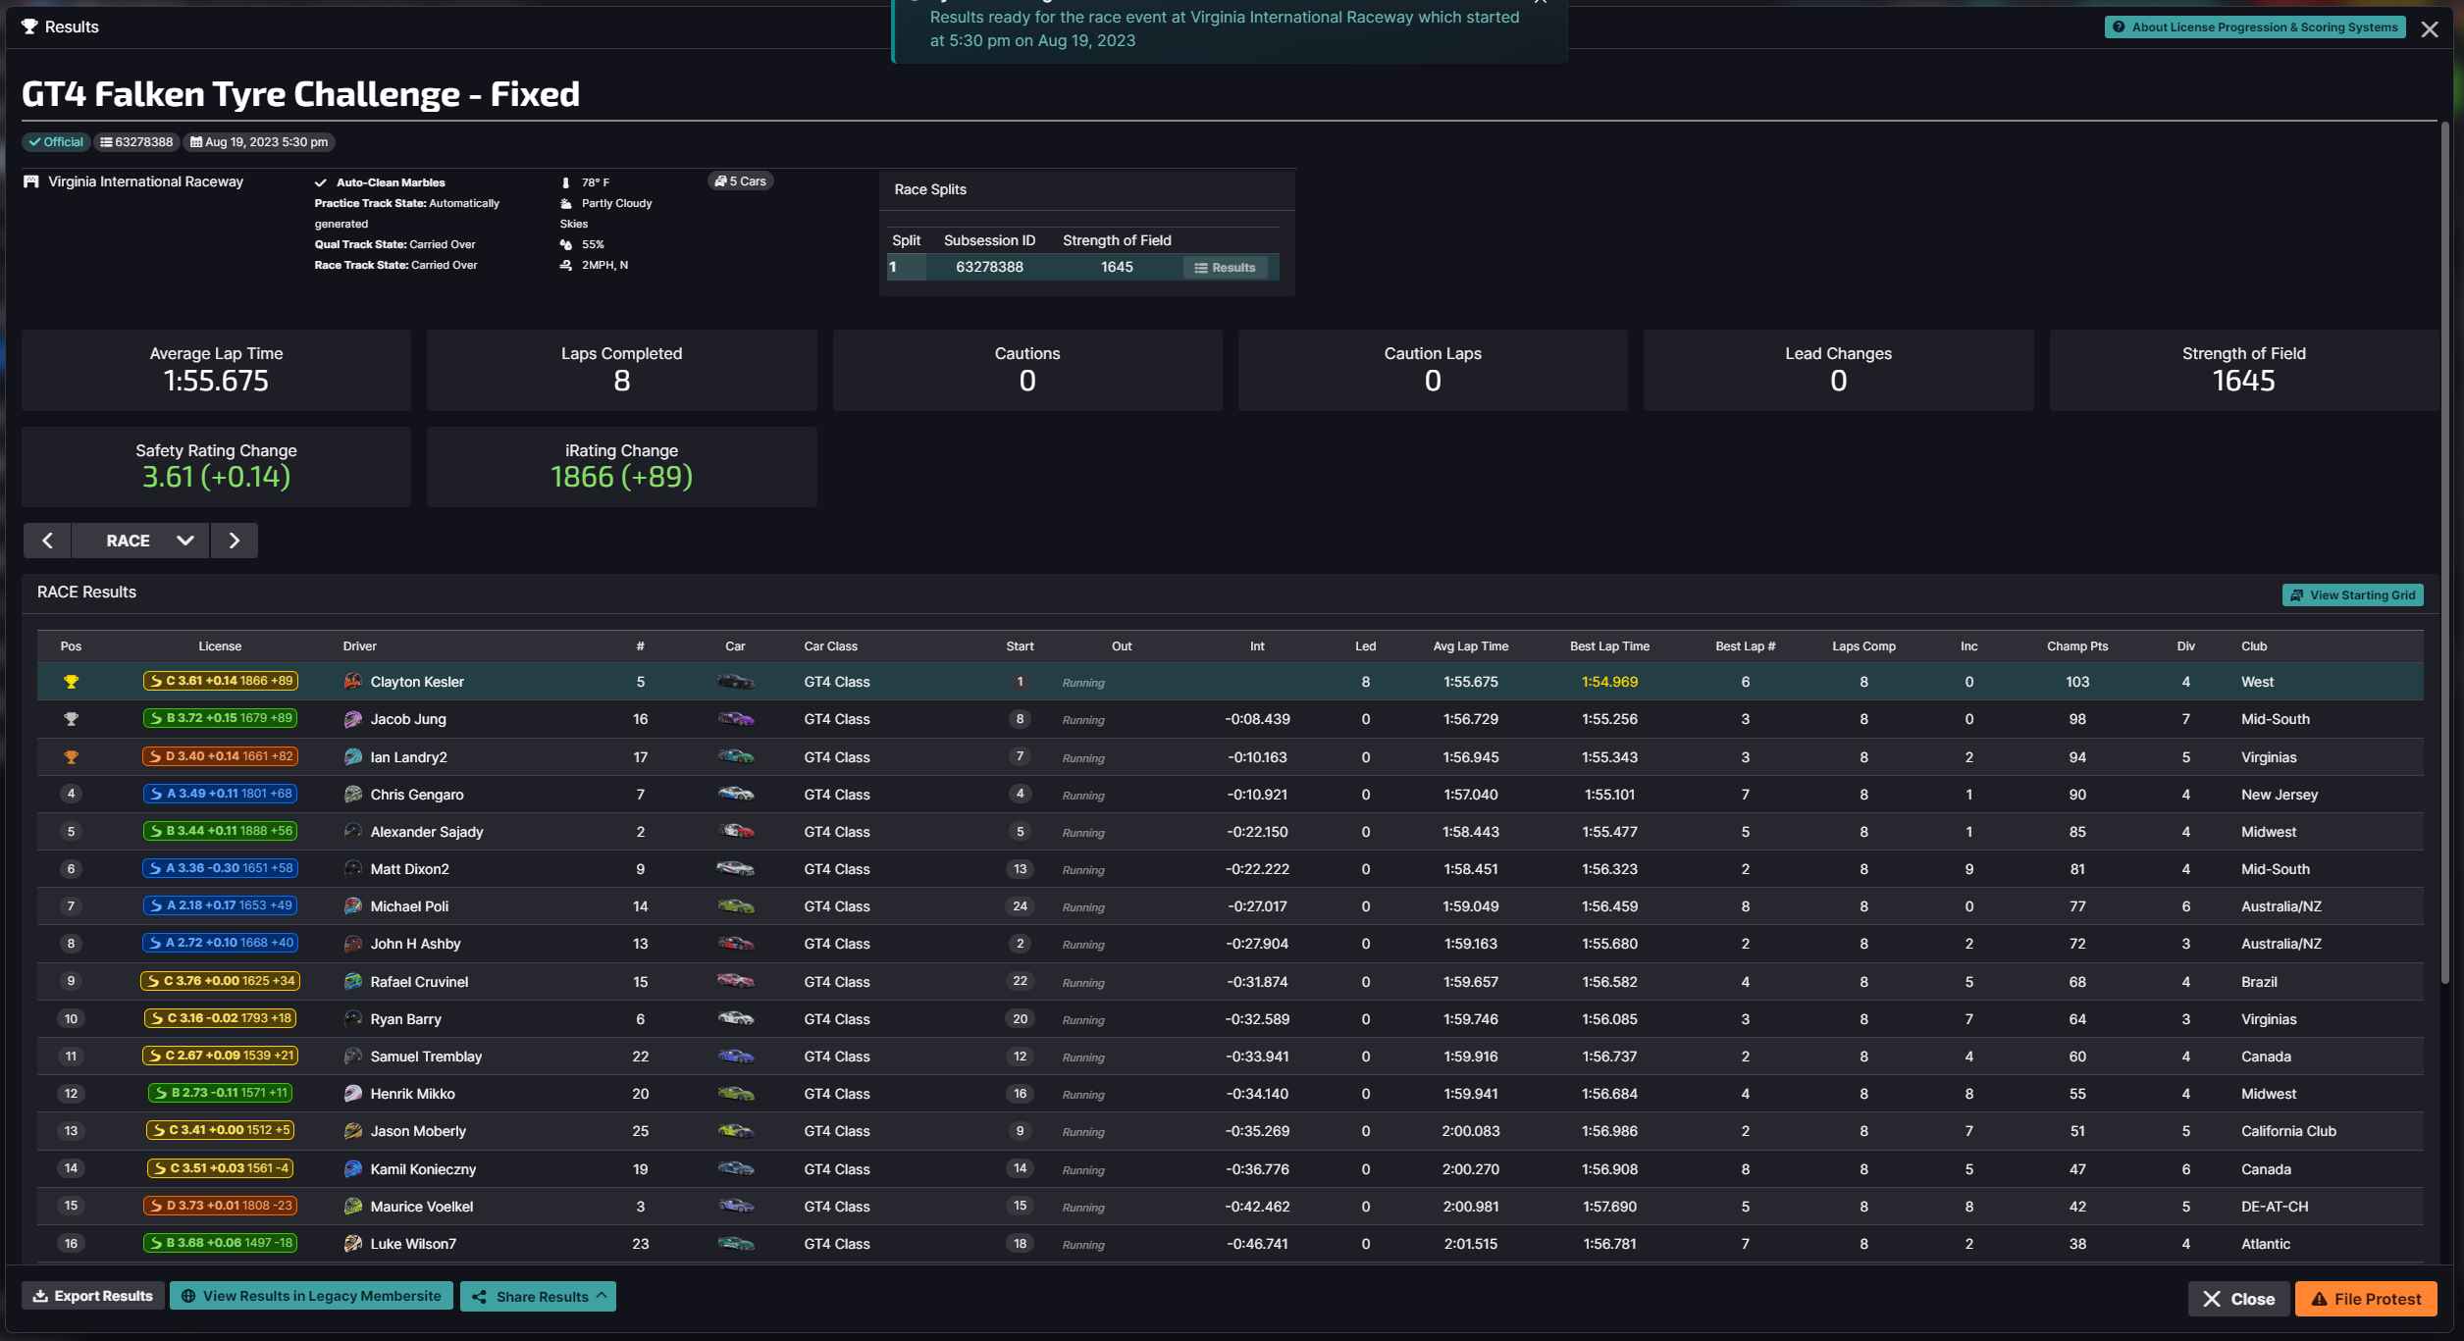Click the Results trophy icon in title bar

click(x=29, y=26)
